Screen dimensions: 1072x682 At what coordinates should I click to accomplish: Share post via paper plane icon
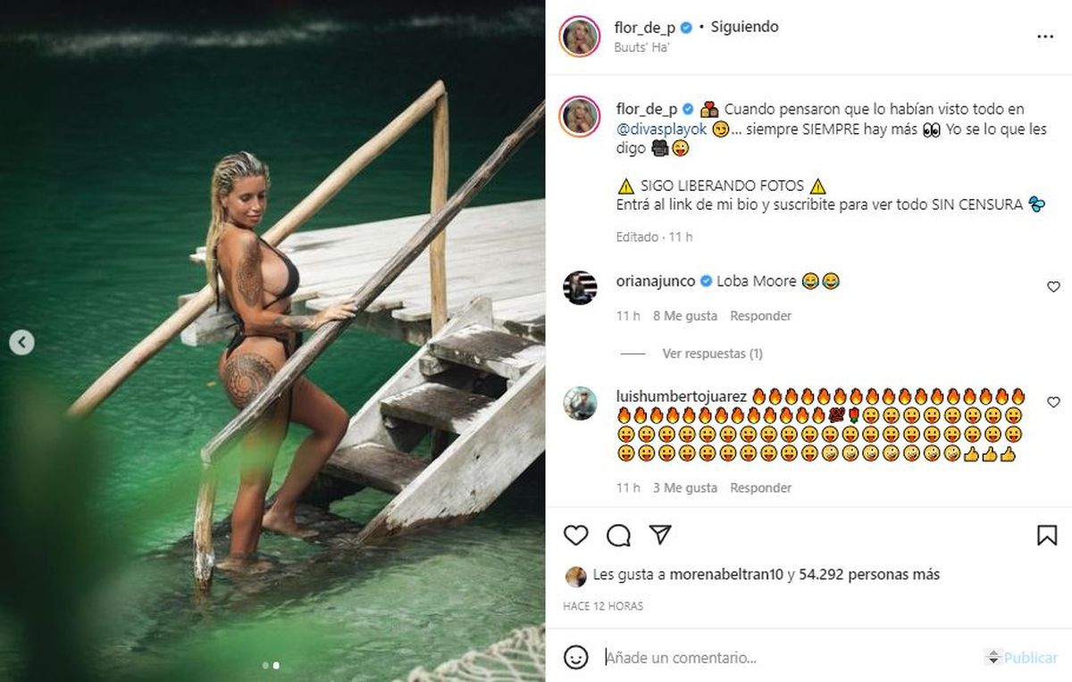click(660, 535)
